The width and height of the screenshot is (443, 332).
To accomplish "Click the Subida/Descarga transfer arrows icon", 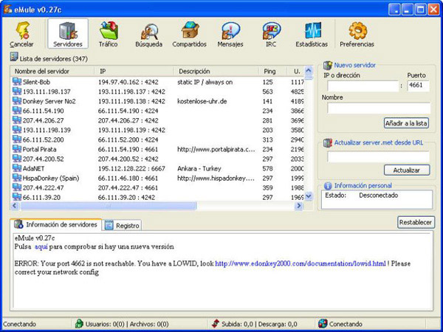I will [x=216, y=324].
